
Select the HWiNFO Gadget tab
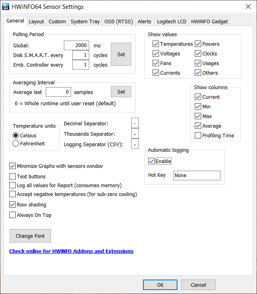tap(209, 22)
